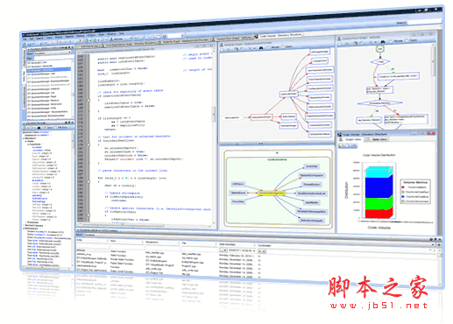Click the binoculars find icon in Butterfly Graph toolbar
The image size is (453, 324).
261,47
